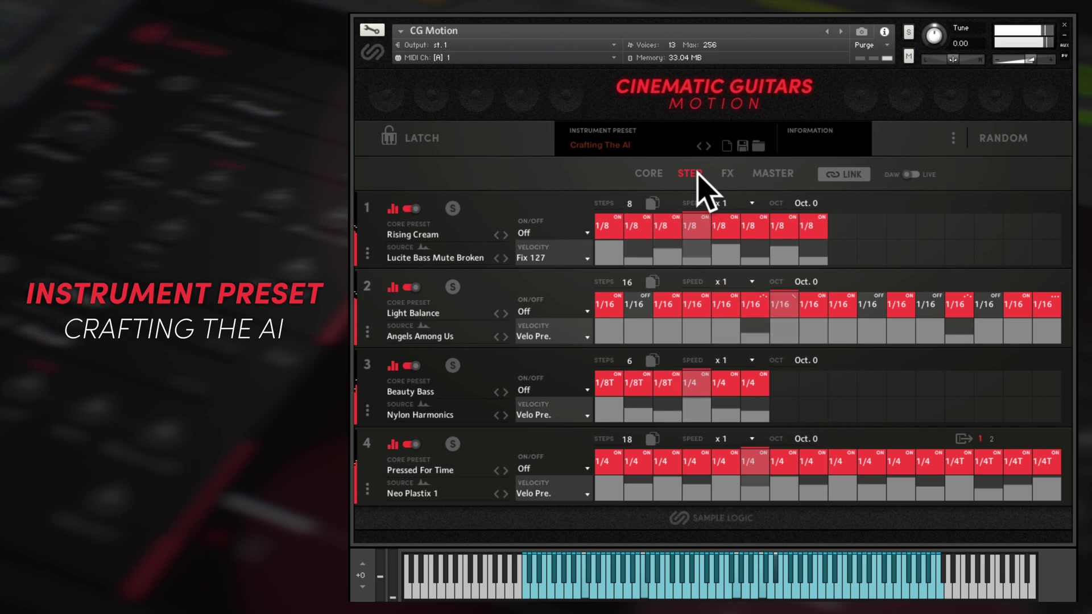Toggle core 1 power switch
This screenshot has width=1092, height=614.
(x=411, y=209)
